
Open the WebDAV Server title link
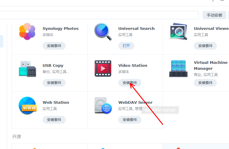tap(136, 102)
